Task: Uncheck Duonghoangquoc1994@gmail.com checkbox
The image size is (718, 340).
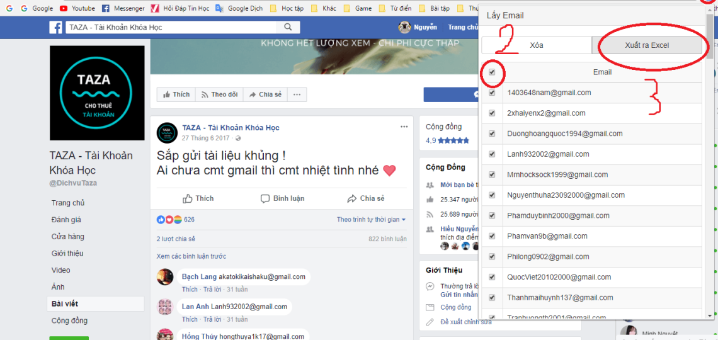Action: click(492, 133)
